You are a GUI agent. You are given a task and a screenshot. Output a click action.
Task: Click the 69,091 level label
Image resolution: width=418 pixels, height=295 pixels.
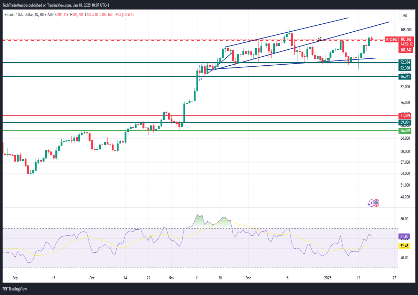(x=405, y=122)
